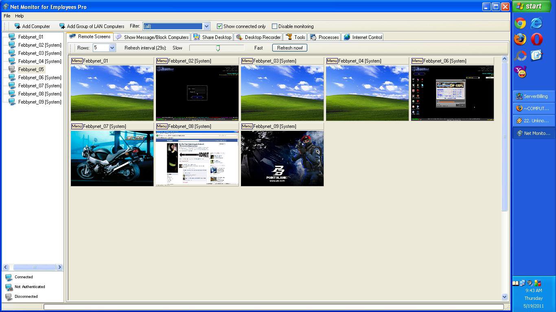
Task: Click the open book icon in system tray
Action: pyautogui.click(x=515, y=283)
